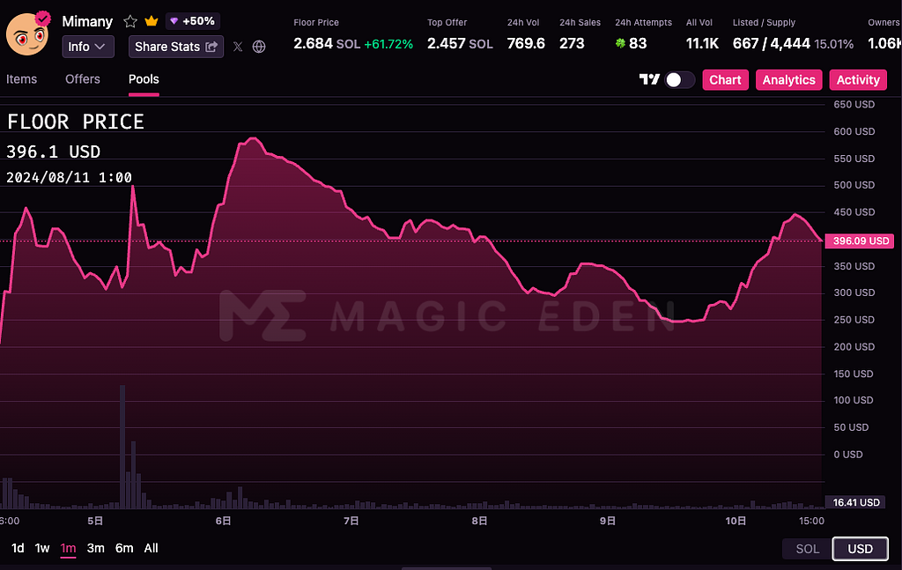The width and height of the screenshot is (902, 570).
Task: Click the gold crown icon
Action: click(x=152, y=21)
